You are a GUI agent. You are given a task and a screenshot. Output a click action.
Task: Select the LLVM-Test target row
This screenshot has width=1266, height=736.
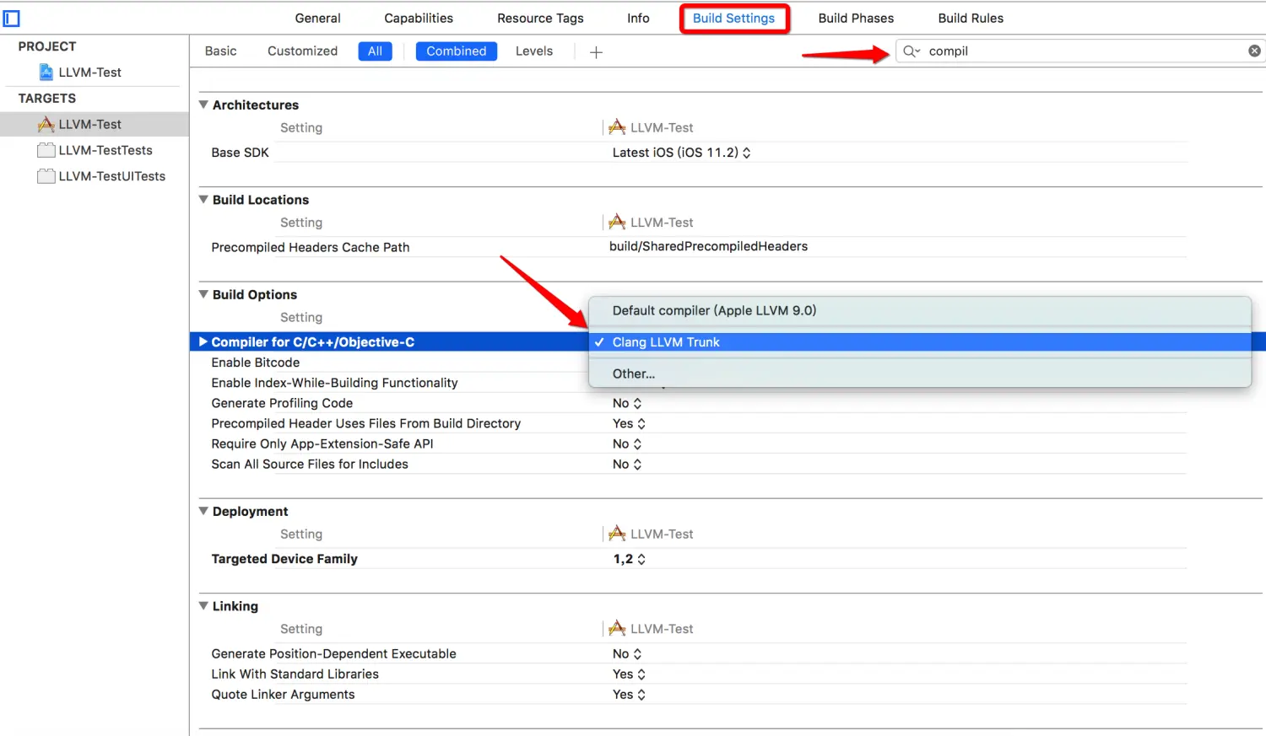click(95, 125)
